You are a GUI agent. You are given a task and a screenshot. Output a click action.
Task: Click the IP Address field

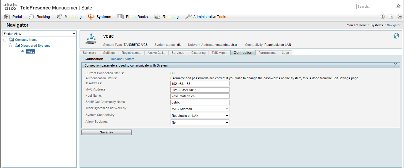(200, 84)
